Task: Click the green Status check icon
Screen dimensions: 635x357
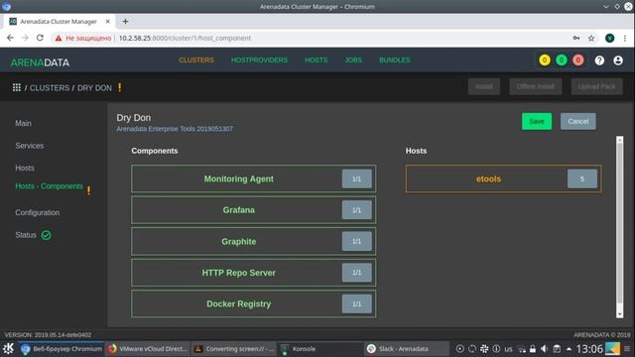Action: [x=47, y=235]
